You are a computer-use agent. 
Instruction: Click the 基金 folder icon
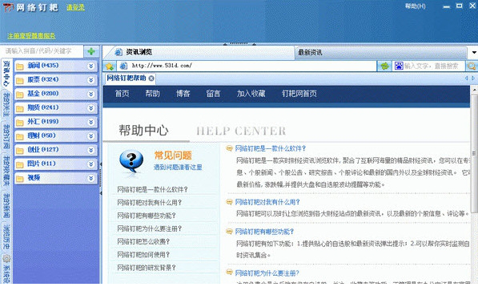pos(20,95)
